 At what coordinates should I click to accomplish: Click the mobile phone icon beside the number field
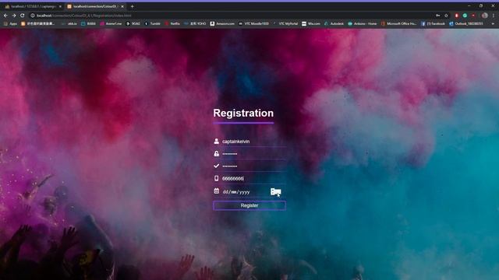pos(217,178)
